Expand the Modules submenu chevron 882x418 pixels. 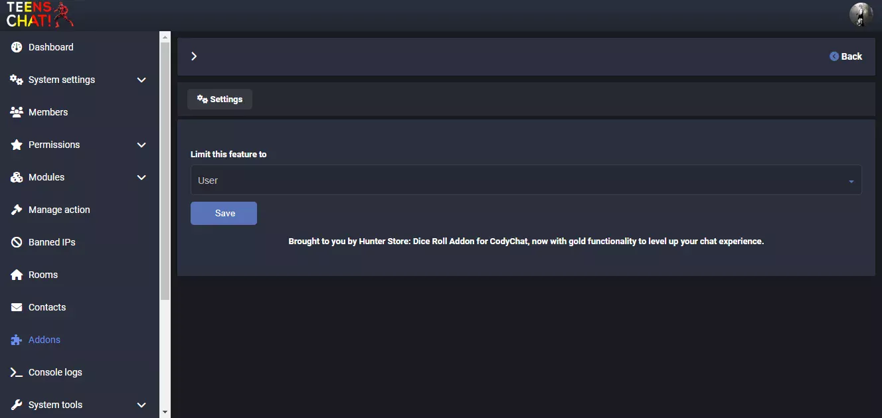click(141, 177)
